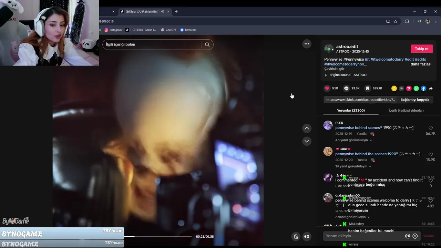The image size is (441, 248).
Task: Toggle the auto-scroll button in the video player
Action: click(x=296, y=236)
